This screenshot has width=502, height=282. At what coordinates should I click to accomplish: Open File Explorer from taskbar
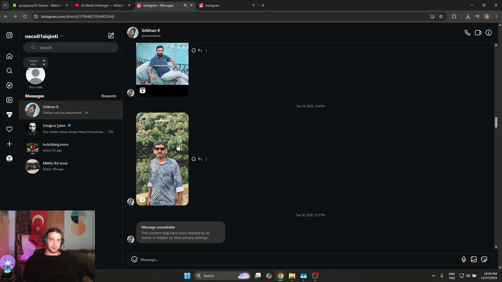click(x=292, y=276)
